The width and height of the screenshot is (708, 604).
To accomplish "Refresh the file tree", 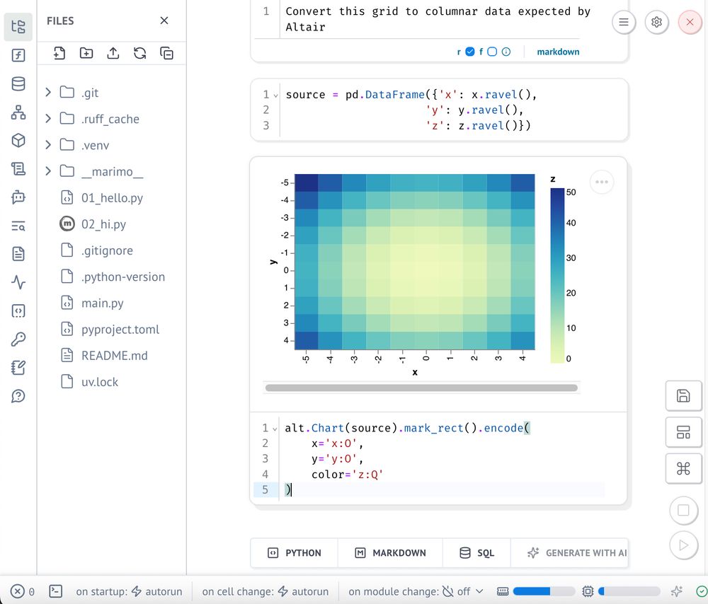I will (x=140, y=53).
